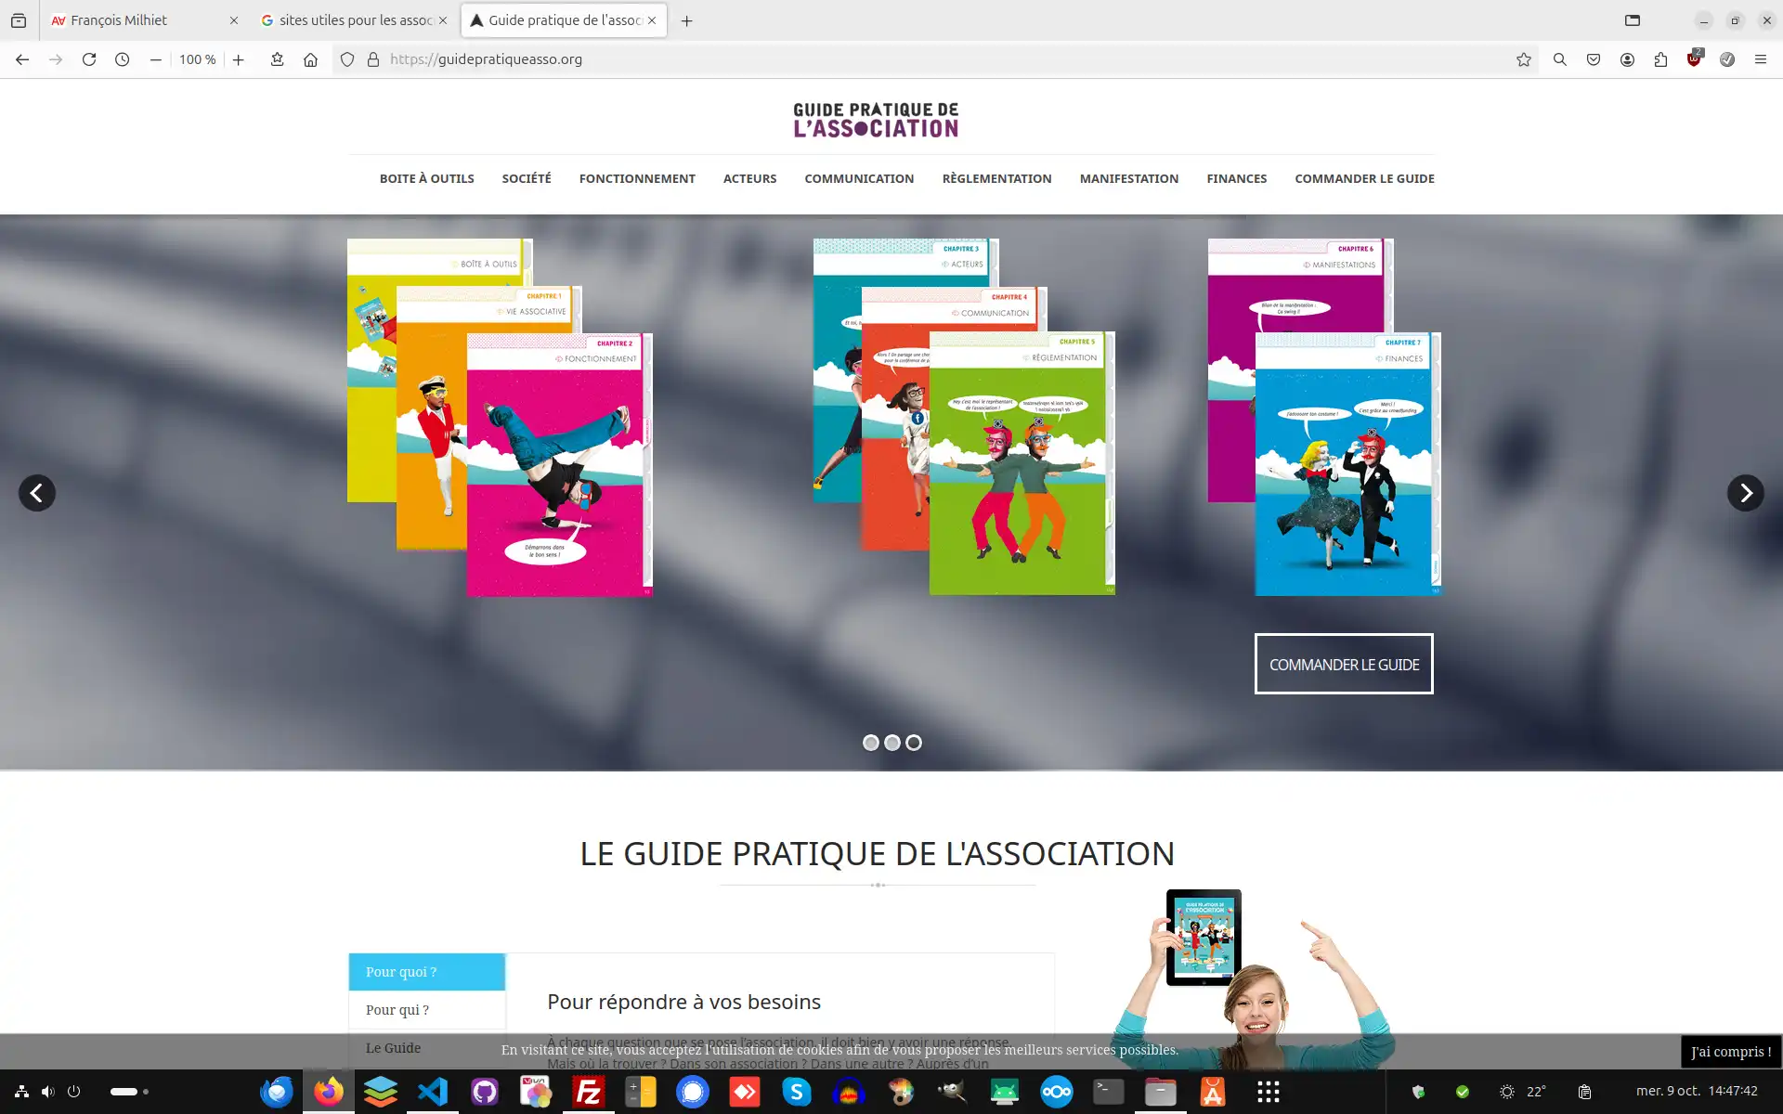Open the COMMUNICATION menu
Image resolution: width=1783 pixels, height=1114 pixels.
[859, 178]
